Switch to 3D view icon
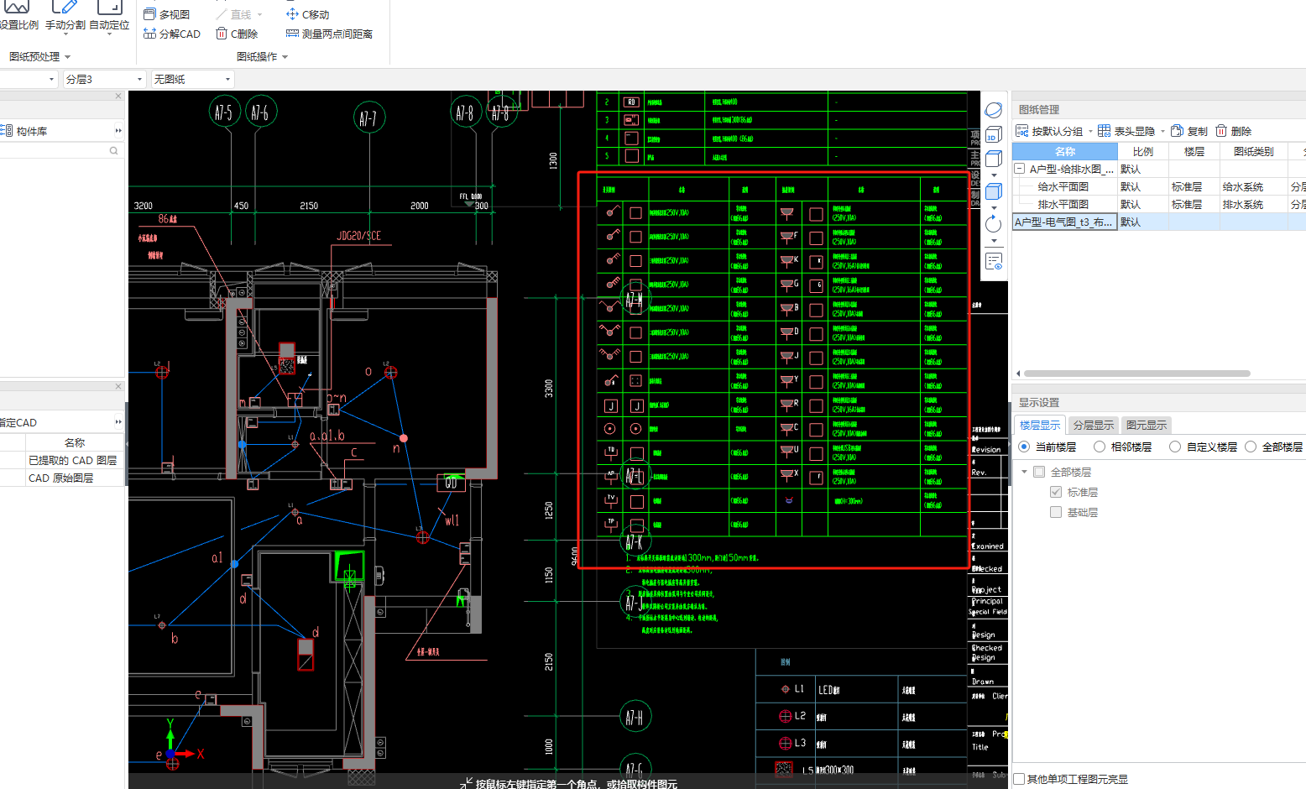Screen dimensions: 1306x789 pyautogui.click(x=993, y=134)
